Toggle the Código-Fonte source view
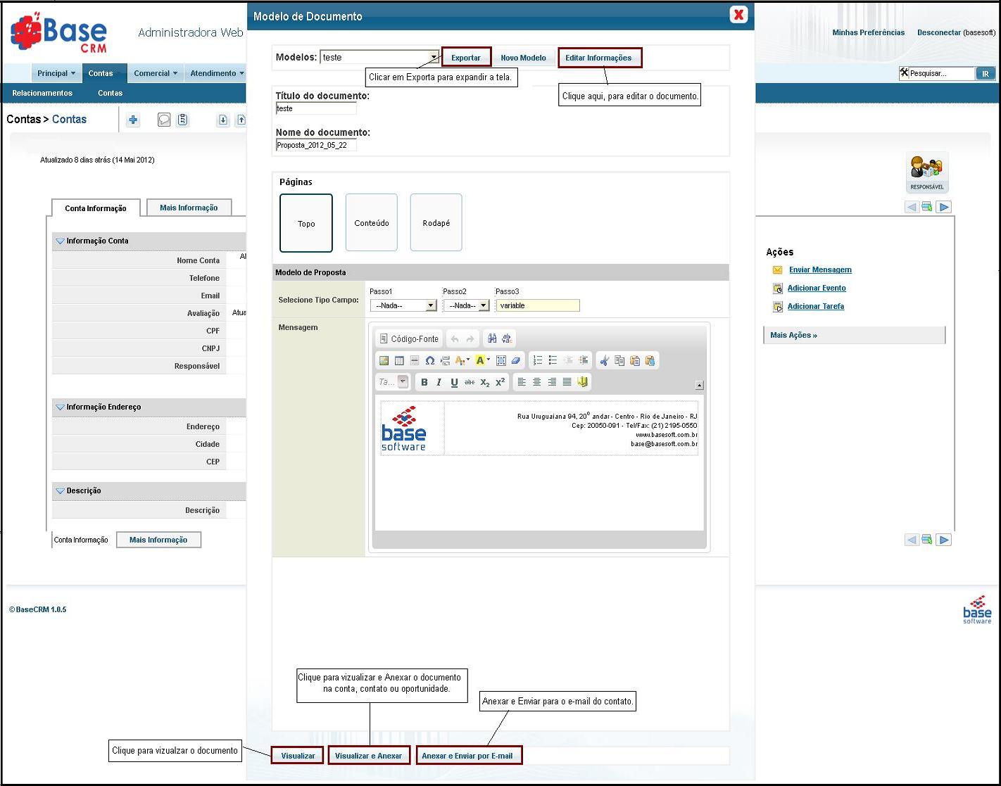The image size is (1001, 786). pyautogui.click(x=408, y=339)
